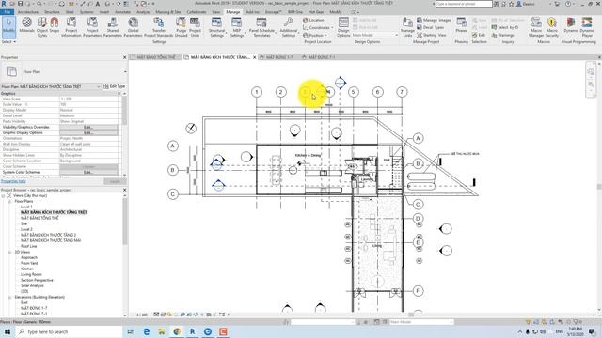Screen dimensions: 602x338
Task: Open the Warnings list
Action: [x=502, y=35]
